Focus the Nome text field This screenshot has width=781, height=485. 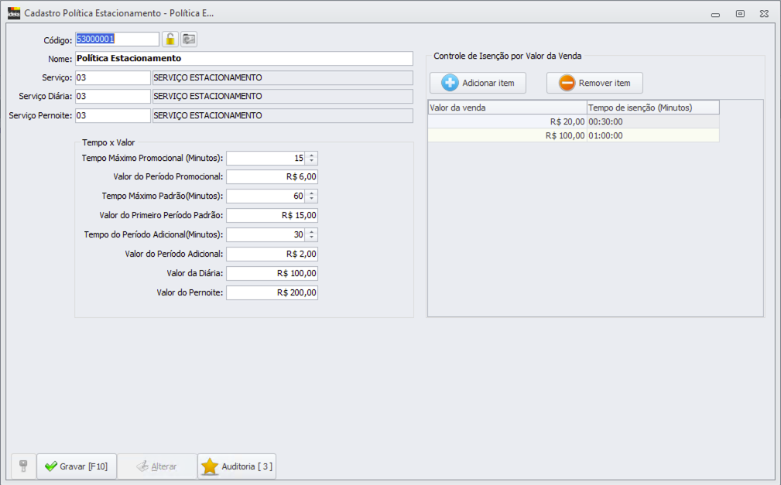tap(244, 58)
